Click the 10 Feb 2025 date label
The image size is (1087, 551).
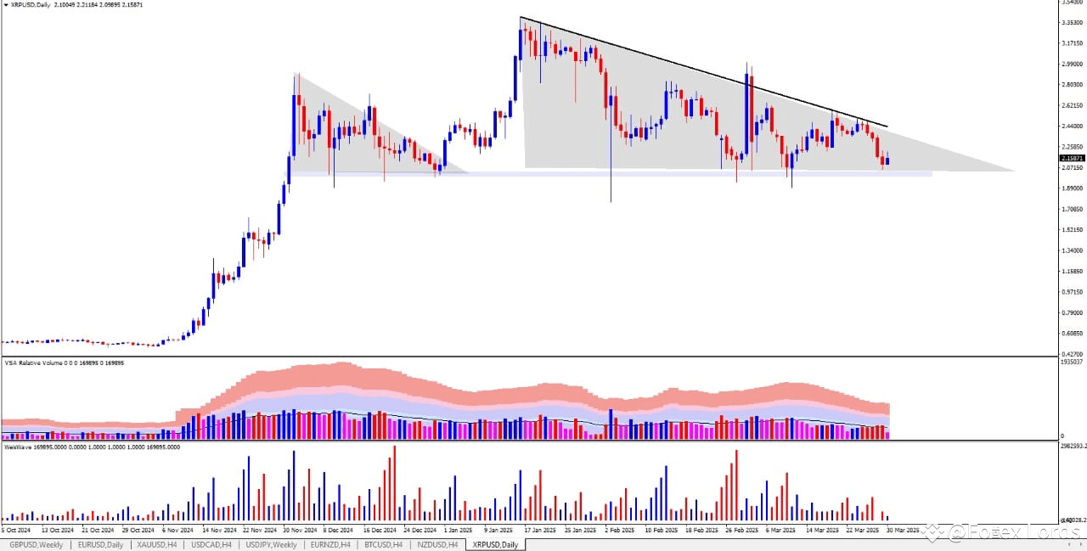[x=660, y=530]
